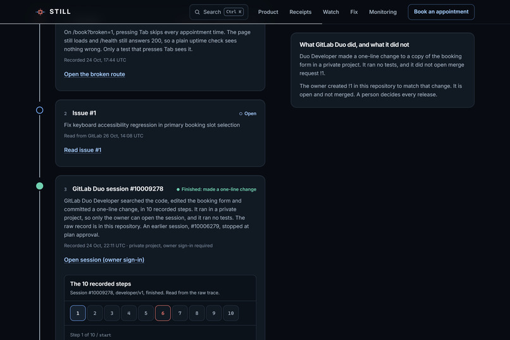Open the Monitoring nav item
The height and width of the screenshot is (340, 510).
click(x=382, y=12)
